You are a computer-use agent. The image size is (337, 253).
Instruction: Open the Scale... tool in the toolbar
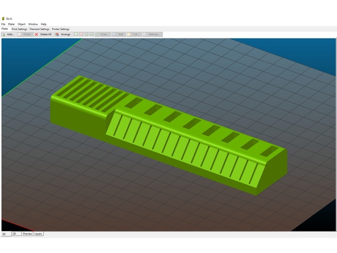coord(102,34)
